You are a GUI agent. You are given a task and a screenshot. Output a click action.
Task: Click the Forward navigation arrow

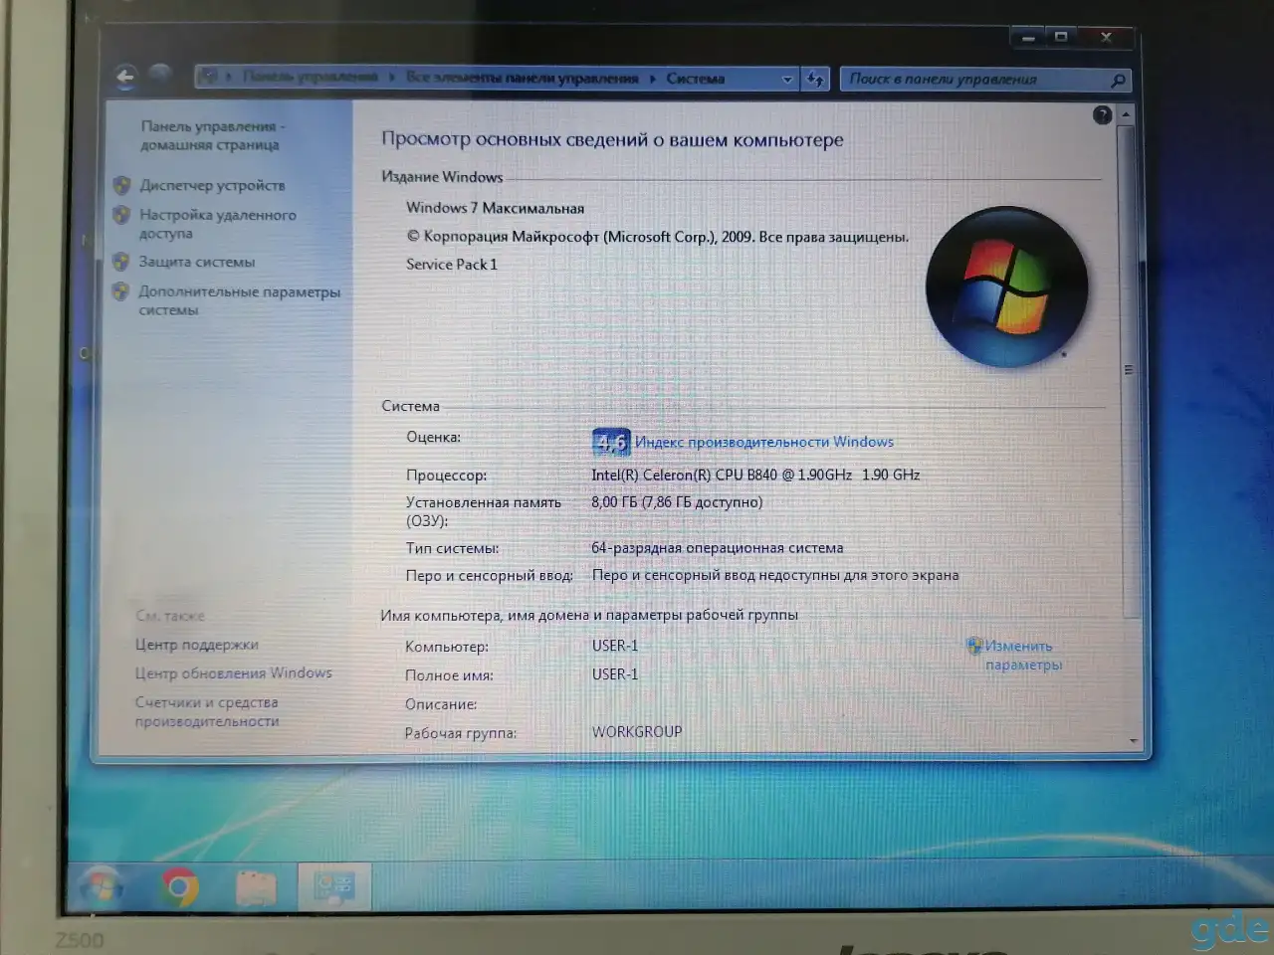(x=159, y=75)
